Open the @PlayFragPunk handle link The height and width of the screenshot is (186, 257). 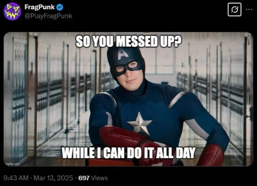pyautogui.click(x=48, y=16)
